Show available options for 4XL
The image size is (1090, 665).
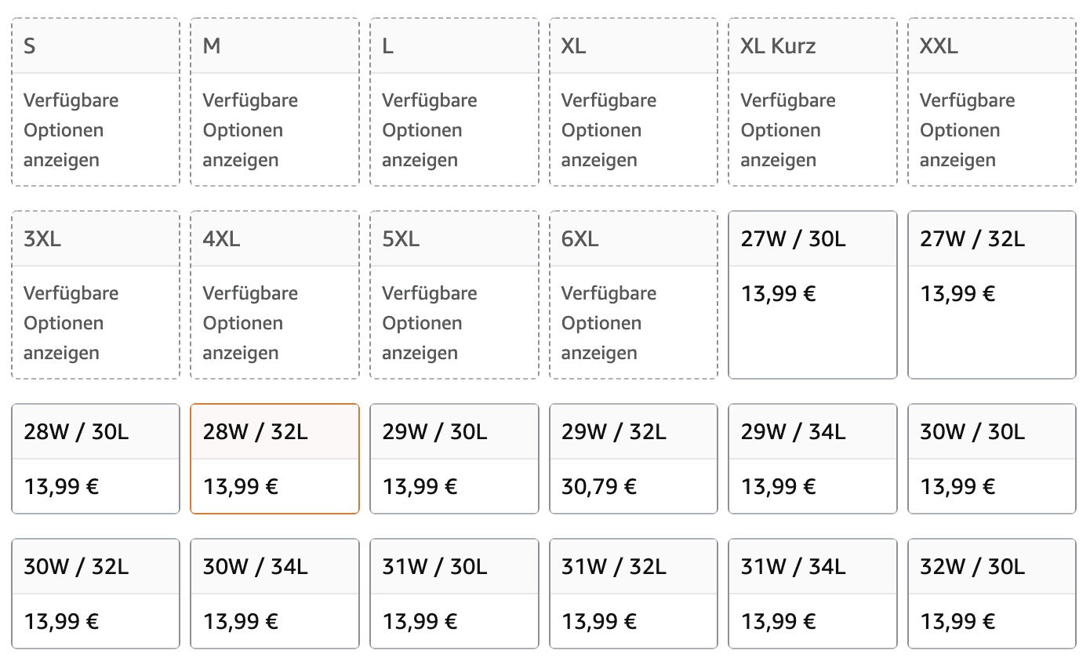(274, 295)
